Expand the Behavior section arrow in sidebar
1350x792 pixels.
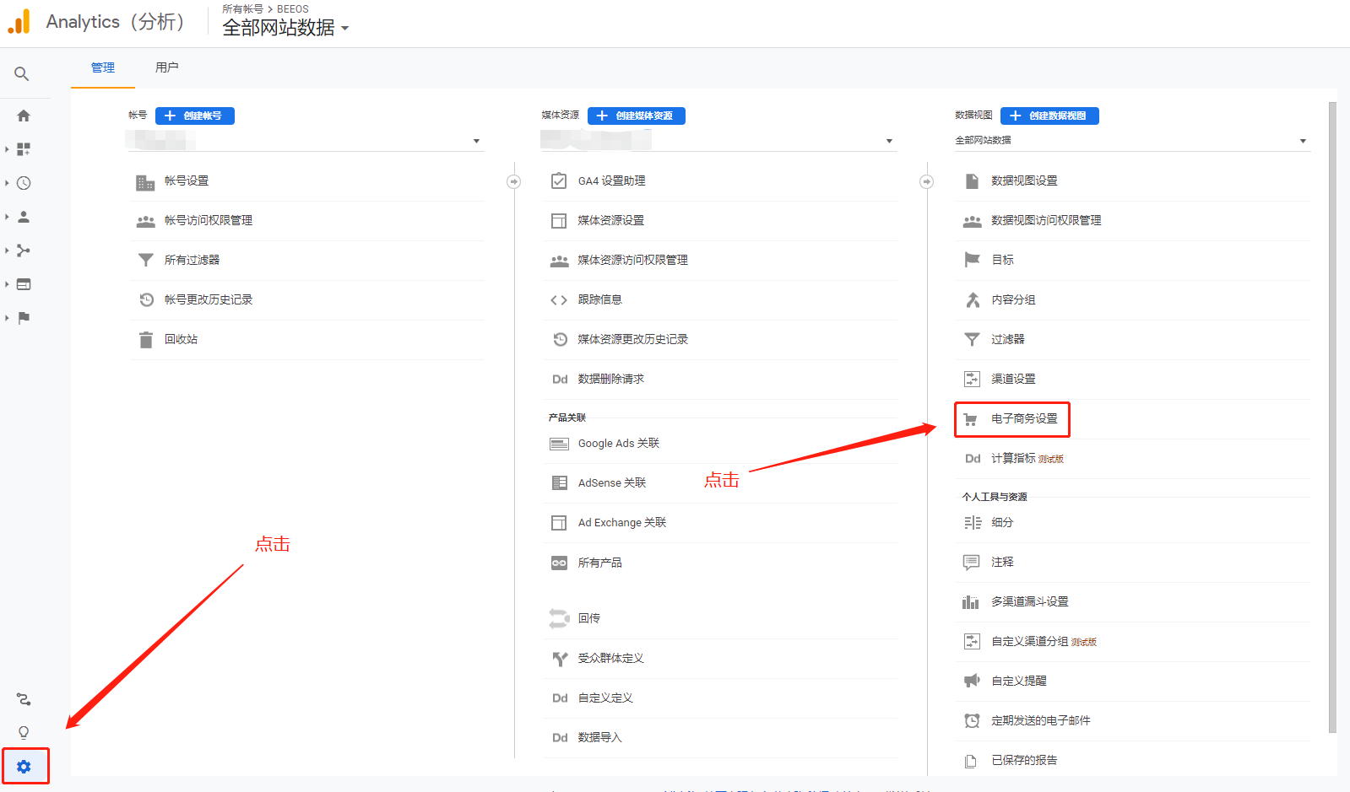[x=7, y=284]
